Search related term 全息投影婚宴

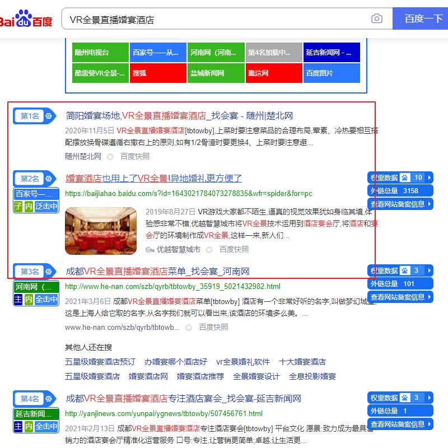pos(312,376)
